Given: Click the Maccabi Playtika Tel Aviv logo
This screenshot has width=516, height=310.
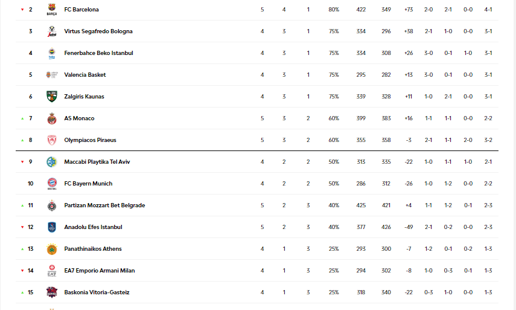Looking at the screenshot, I should click(x=51, y=162).
